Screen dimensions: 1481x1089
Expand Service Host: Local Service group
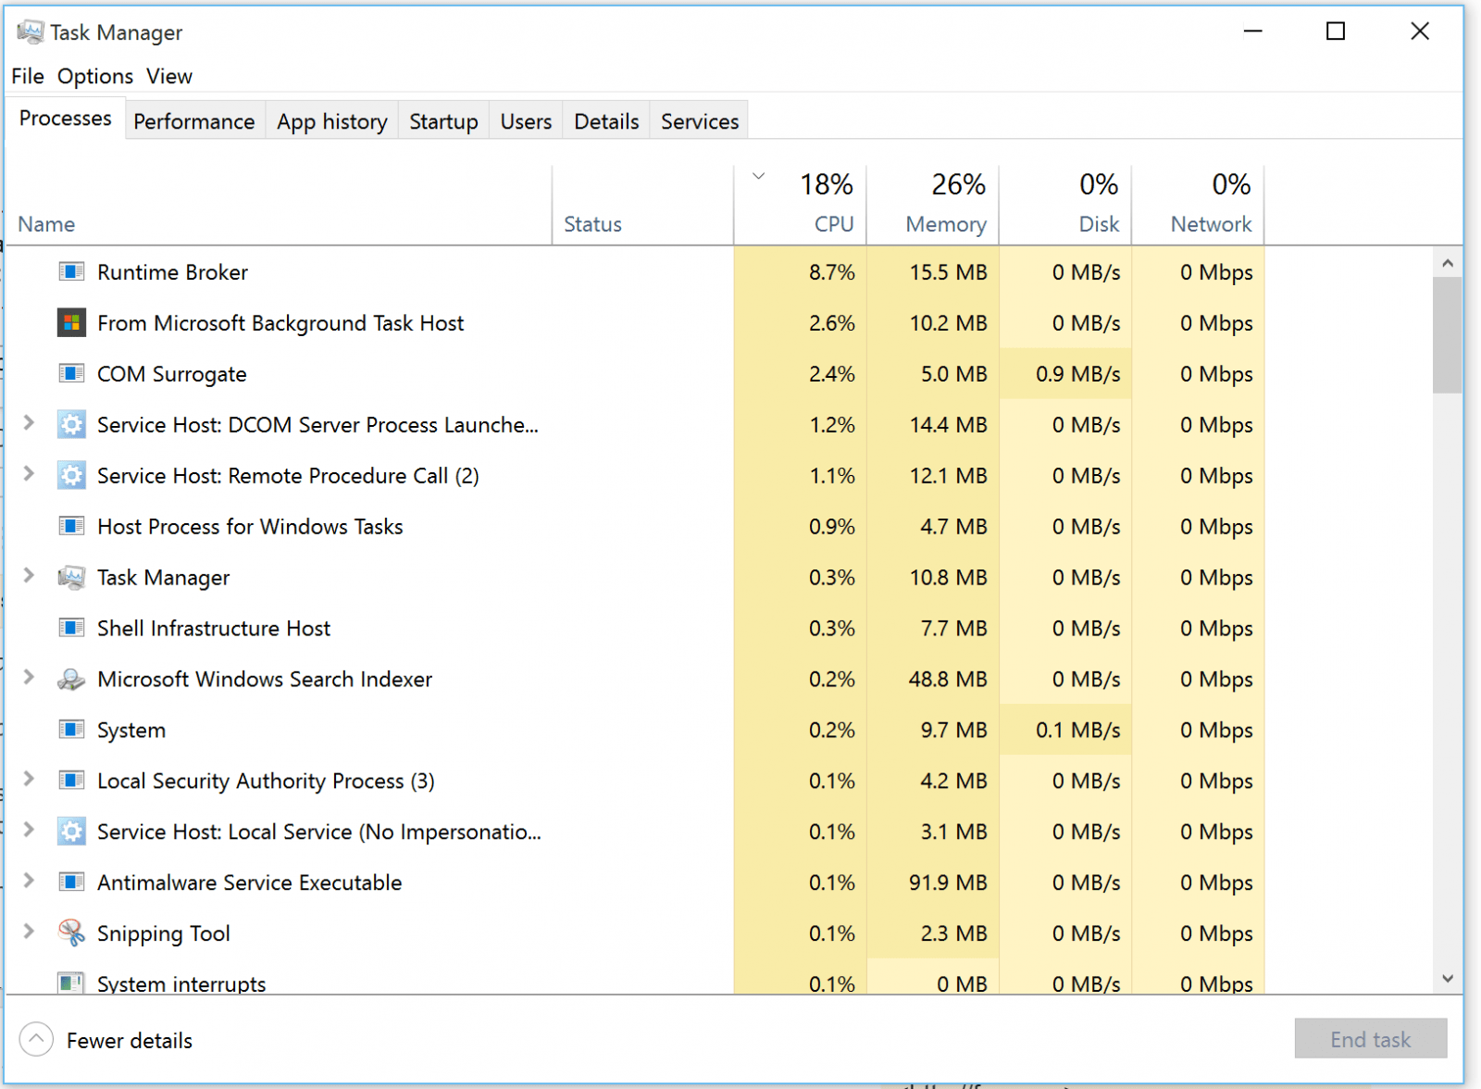(29, 830)
